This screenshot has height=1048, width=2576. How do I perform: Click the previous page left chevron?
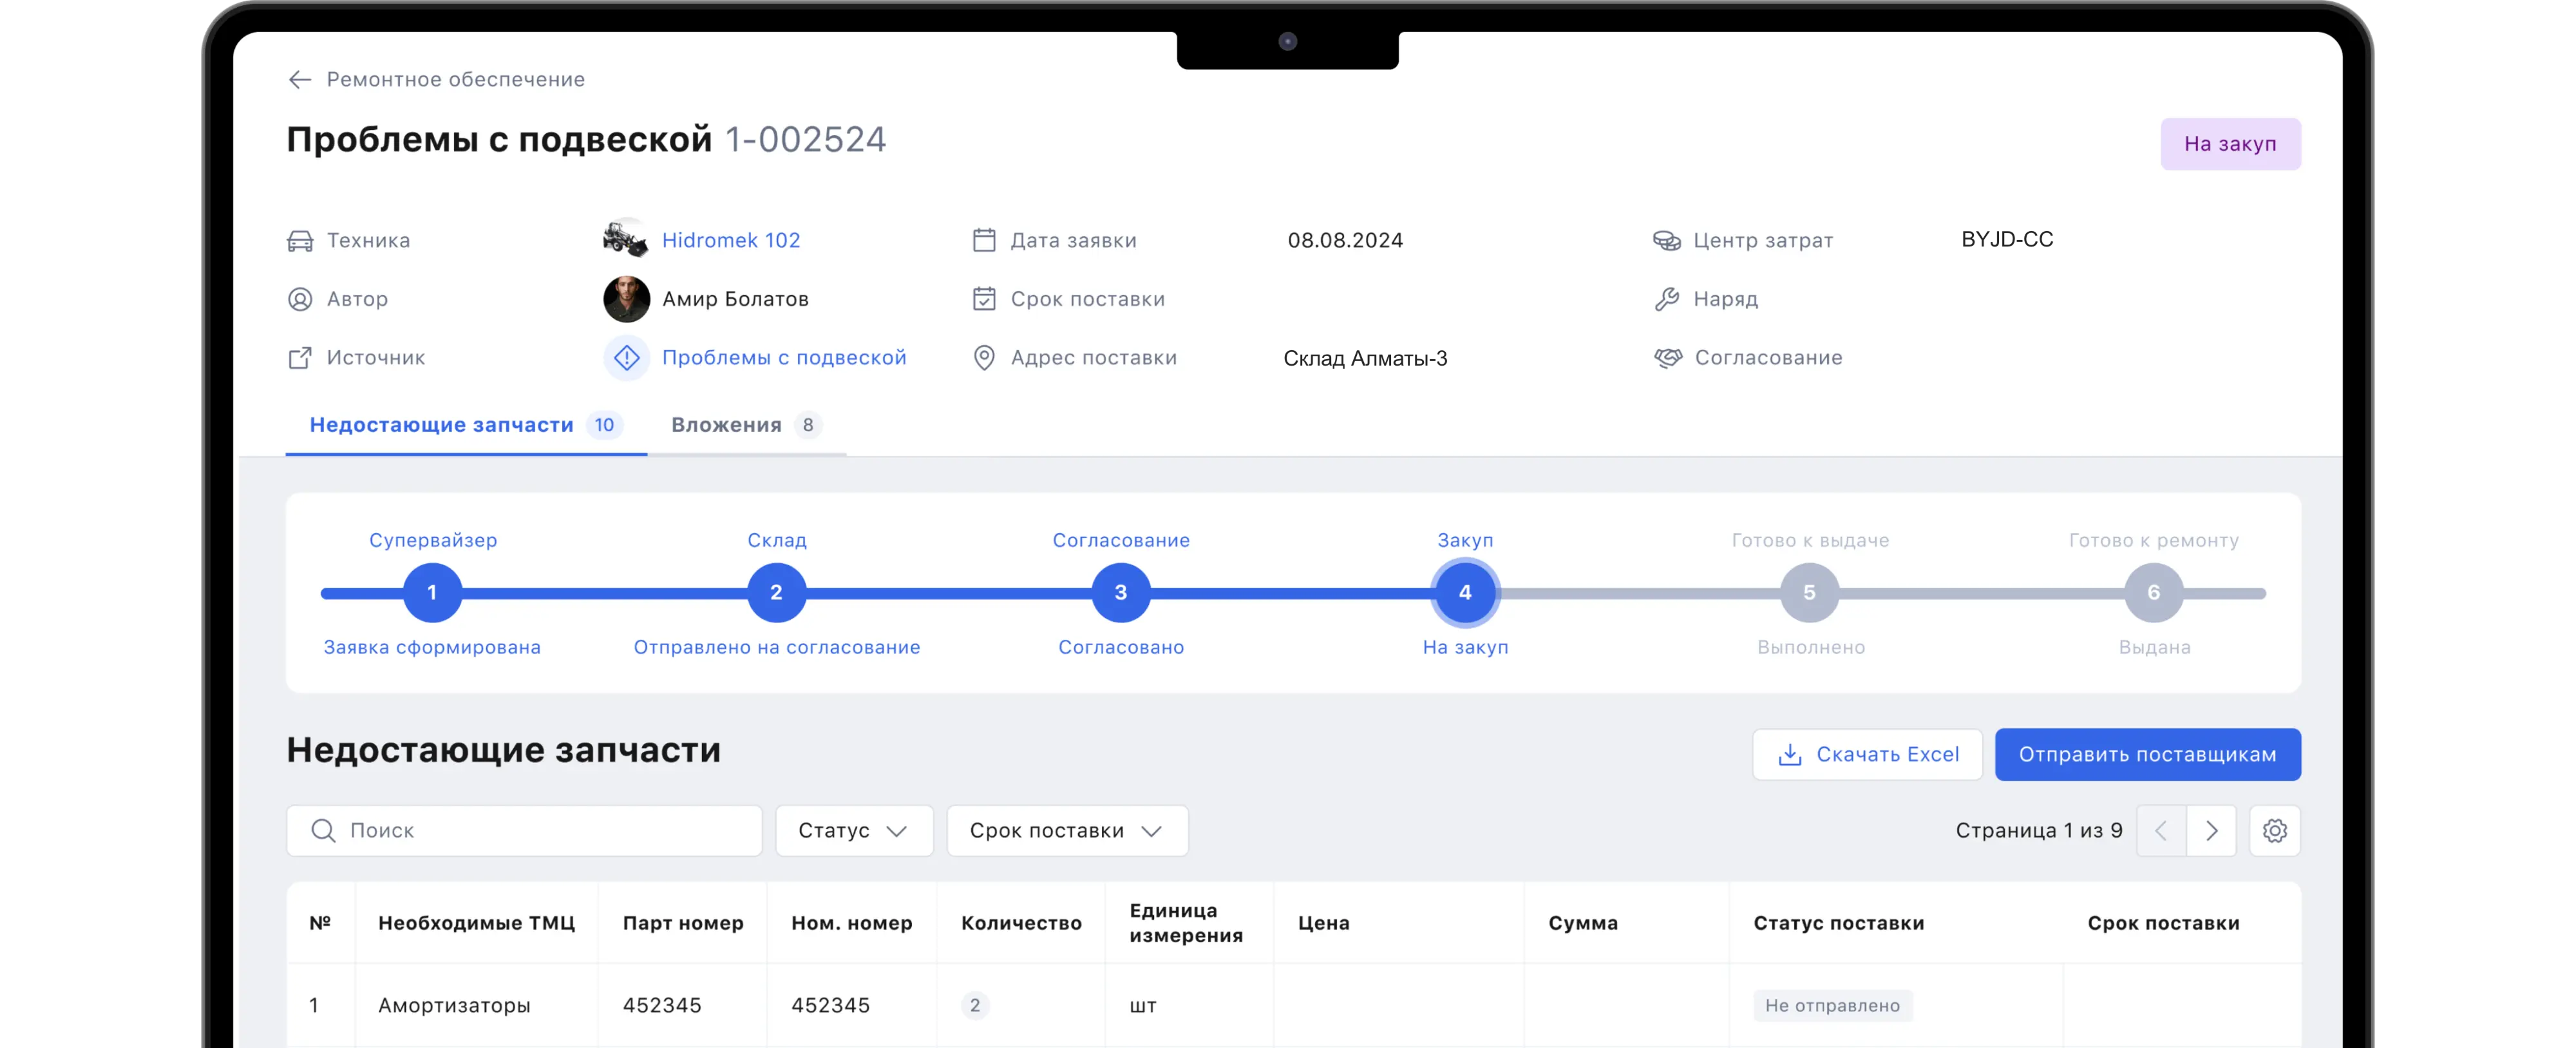pos(2161,831)
